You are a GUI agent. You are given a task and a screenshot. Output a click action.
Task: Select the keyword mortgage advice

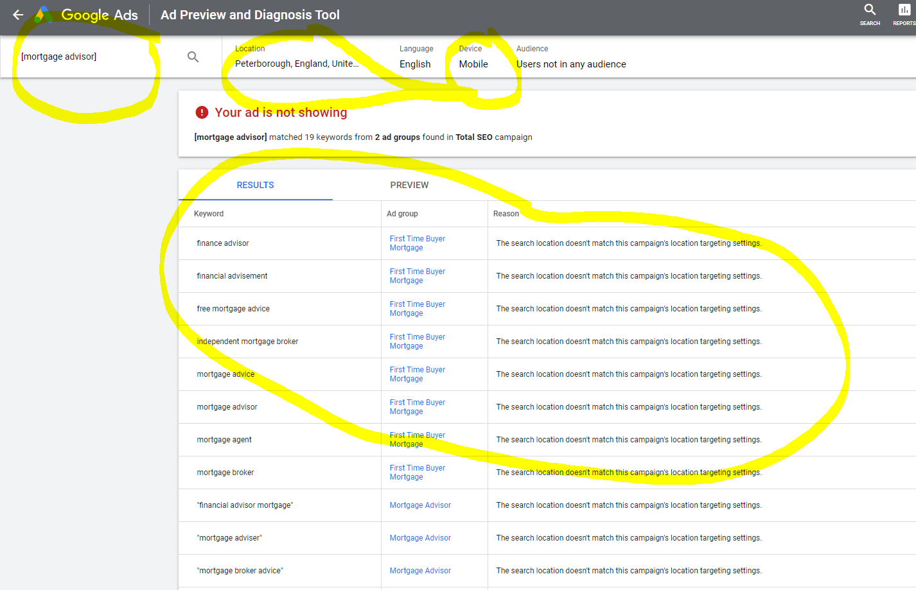pos(225,374)
